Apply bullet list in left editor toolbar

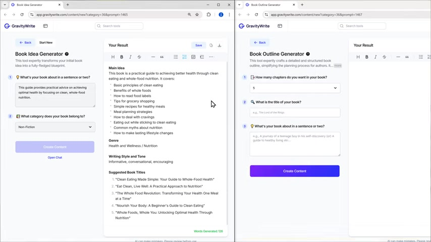176,57
